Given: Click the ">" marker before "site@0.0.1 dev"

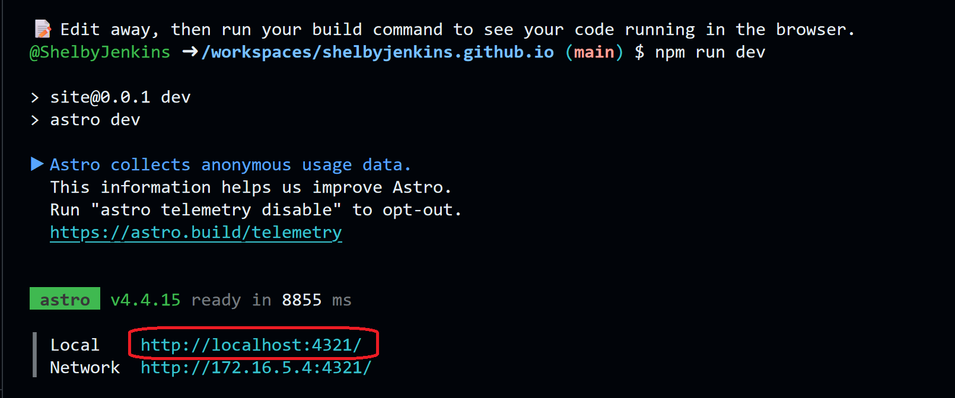Looking at the screenshot, I should click(x=35, y=97).
